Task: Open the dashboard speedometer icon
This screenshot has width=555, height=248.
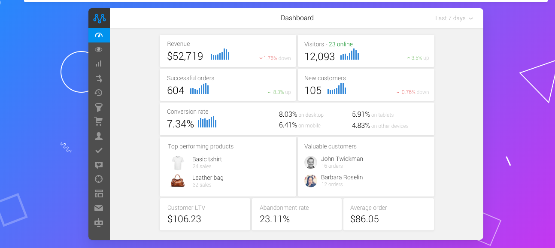Action: [x=99, y=35]
